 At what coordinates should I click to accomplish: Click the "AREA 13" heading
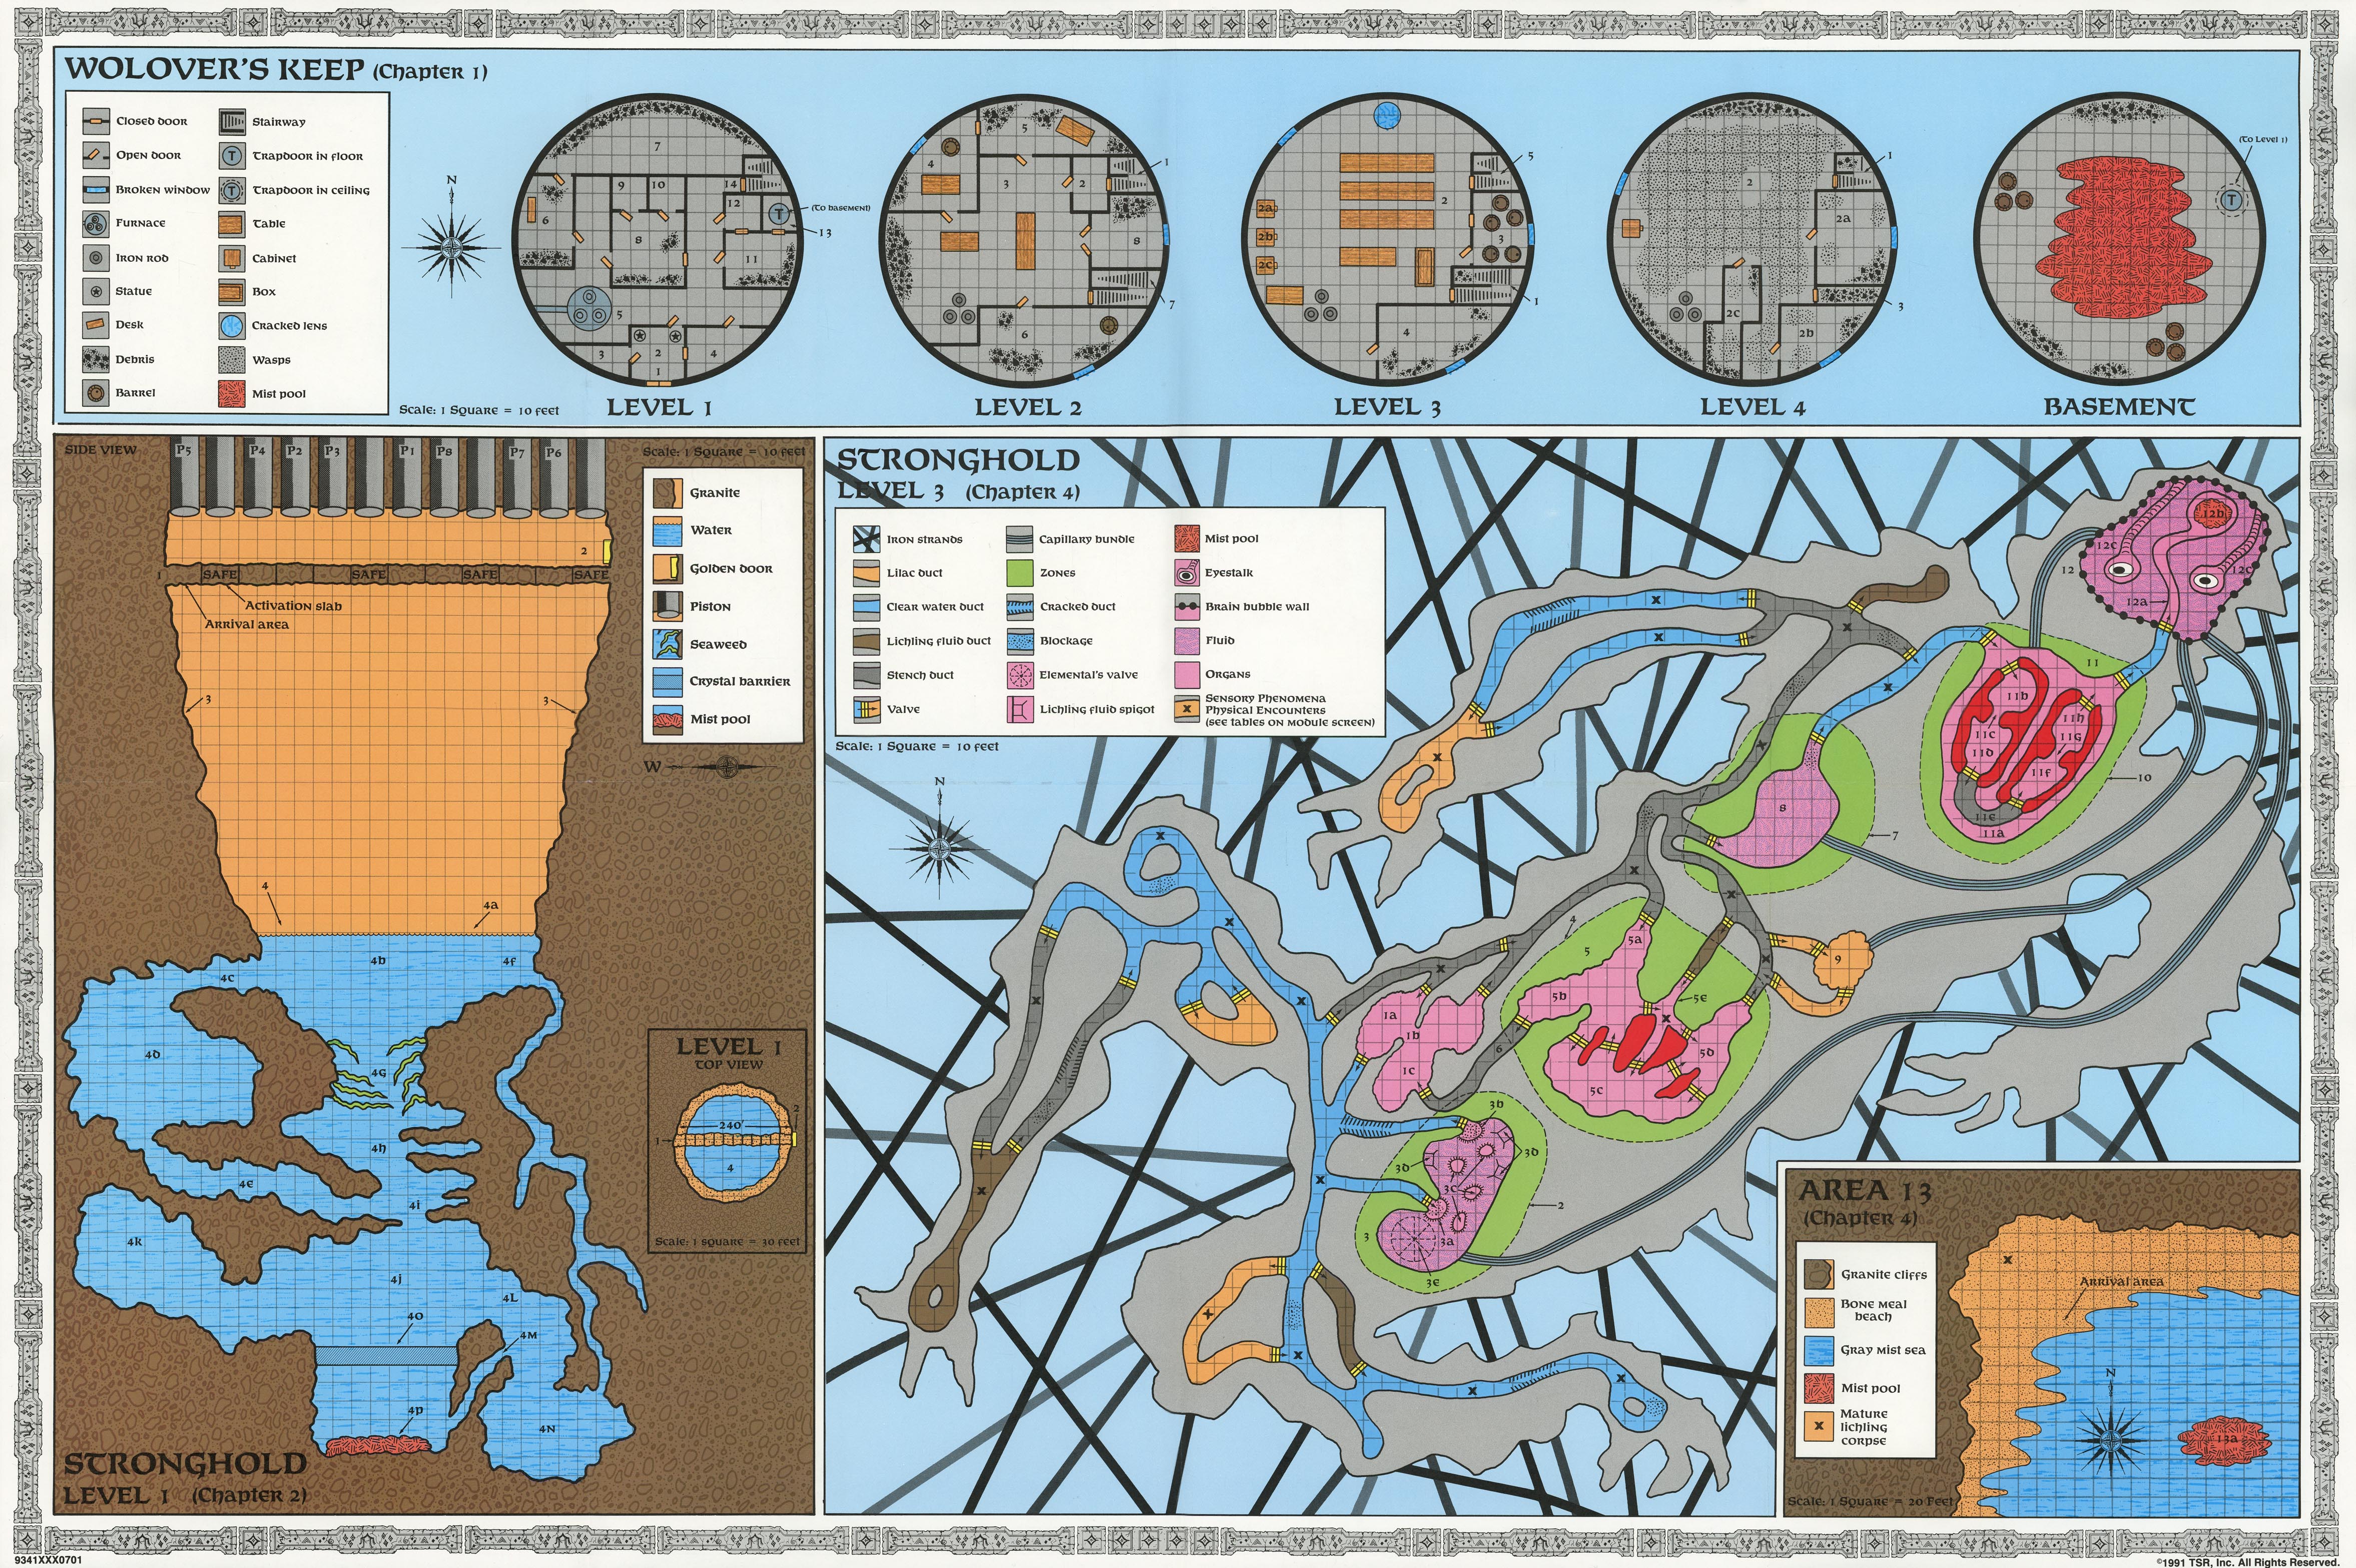[x=1865, y=1191]
